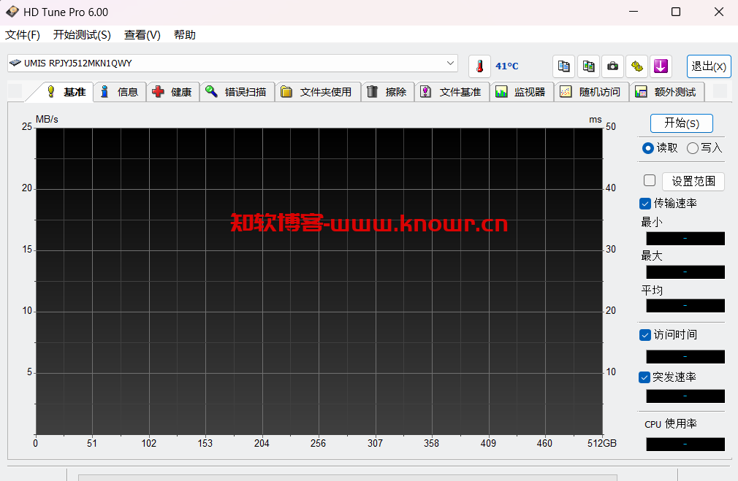Click the 退出(X) button
The height and width of the screenshot is (481, 738).
click(709, 66)
